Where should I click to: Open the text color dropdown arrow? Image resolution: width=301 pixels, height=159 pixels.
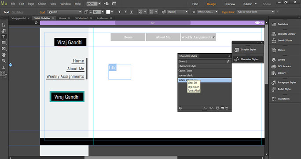112,12
